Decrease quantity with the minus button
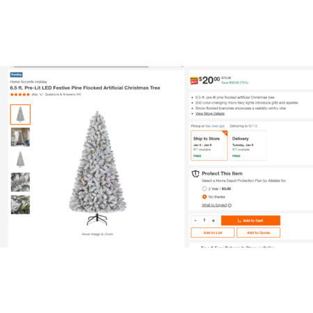The image size is (313, 313). pos(195,220)
